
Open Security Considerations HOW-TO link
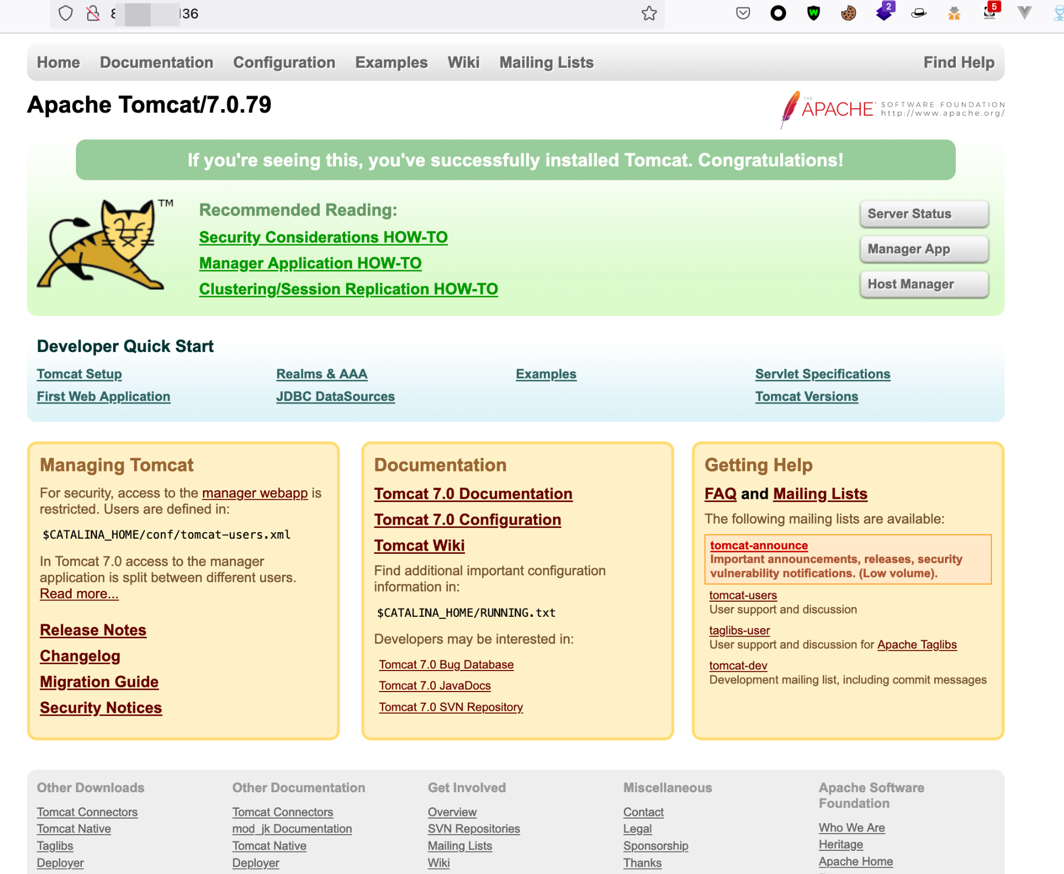click(x=324, y=237)
